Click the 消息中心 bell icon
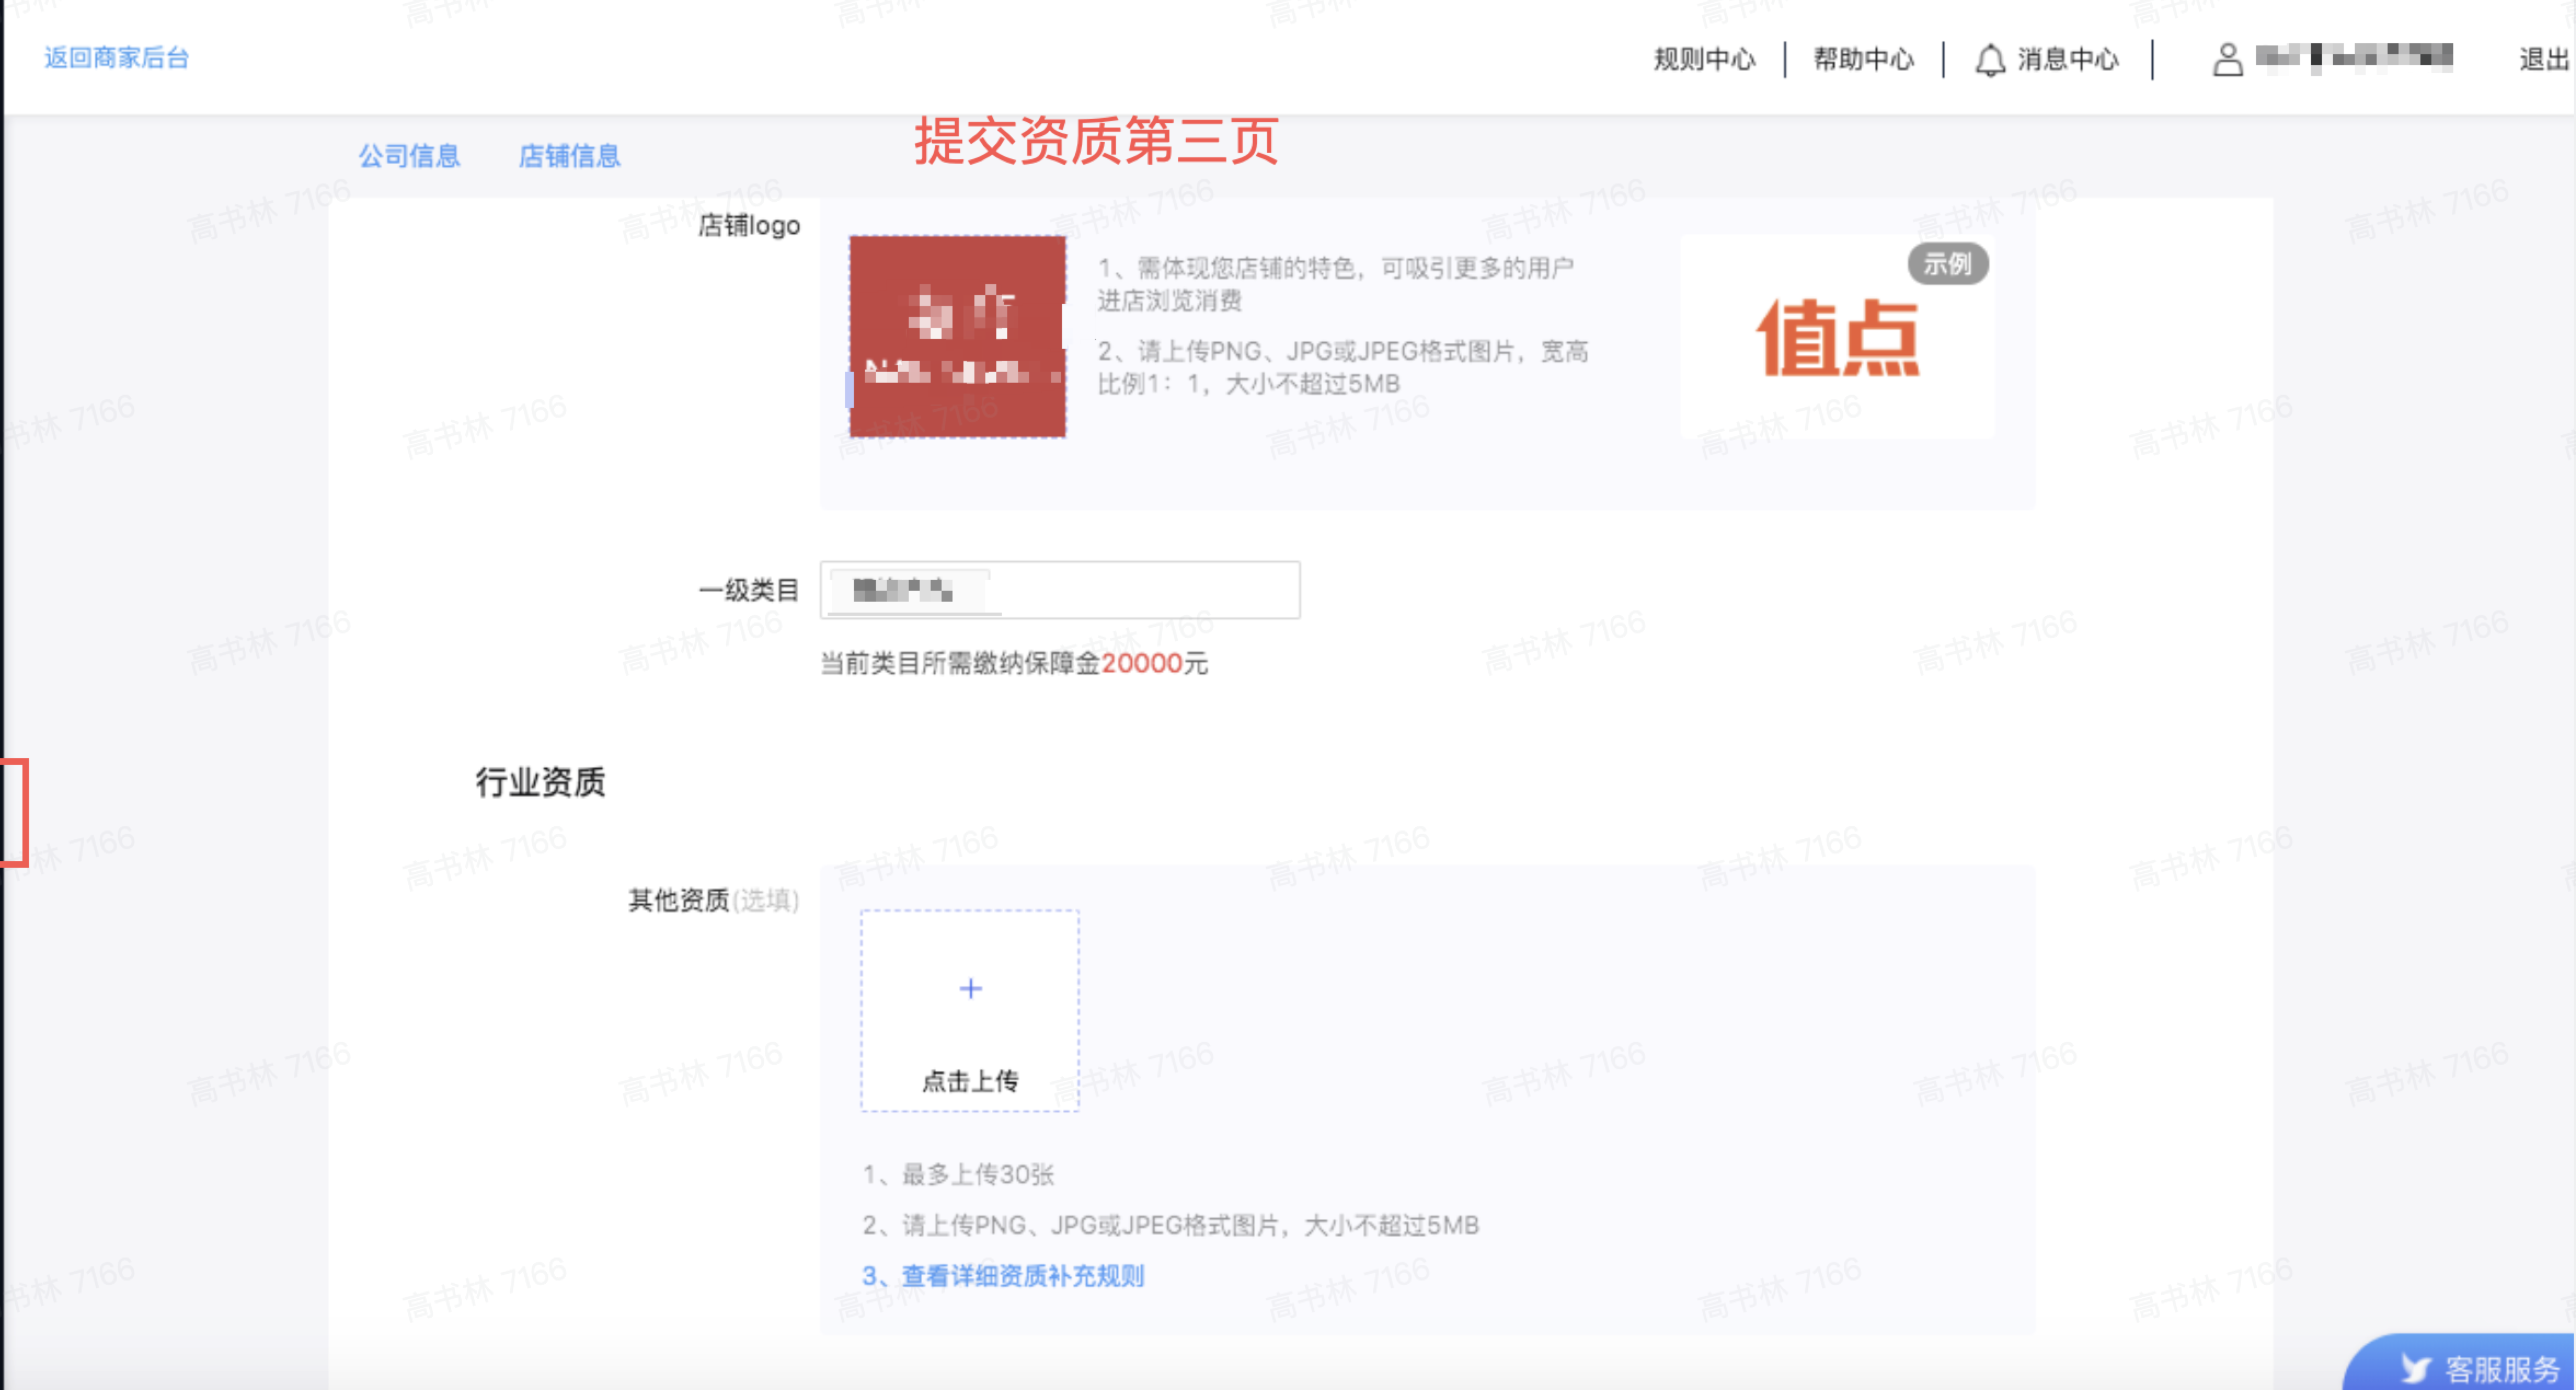 click(x=1990, y=59)
